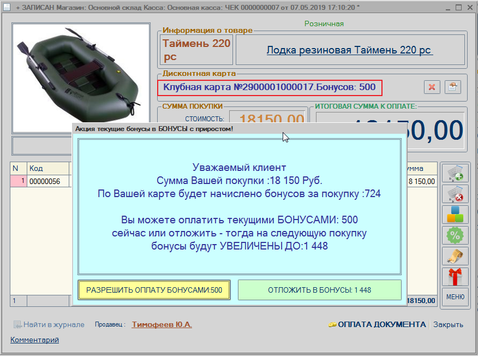The width and height of the screenshot is (478, 356).
Task: Apply discount with the green percent icon
Action: click(x=455, y=235)
